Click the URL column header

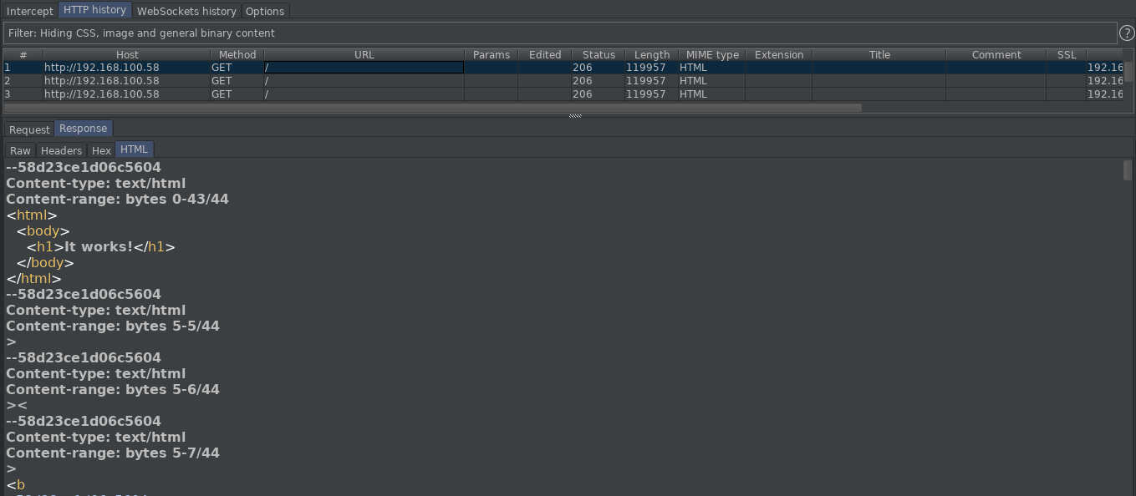point(364,54)
